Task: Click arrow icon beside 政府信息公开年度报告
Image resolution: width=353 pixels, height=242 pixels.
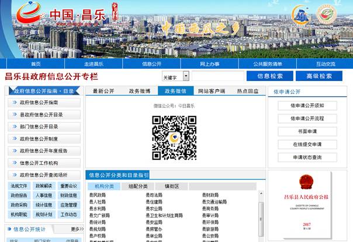Action: point(14,151)
